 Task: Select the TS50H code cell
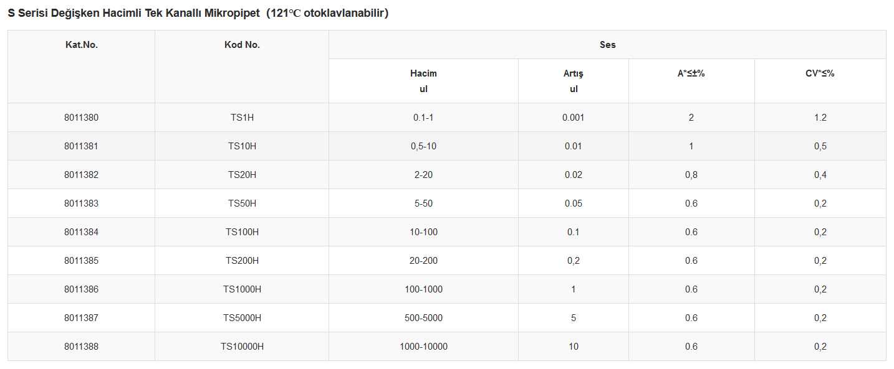(242, 203)
